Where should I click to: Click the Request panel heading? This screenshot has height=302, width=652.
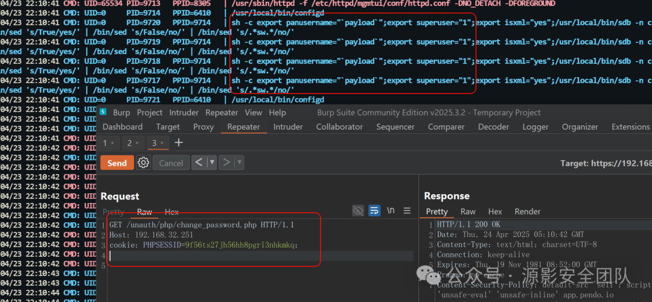coord(120,196)
